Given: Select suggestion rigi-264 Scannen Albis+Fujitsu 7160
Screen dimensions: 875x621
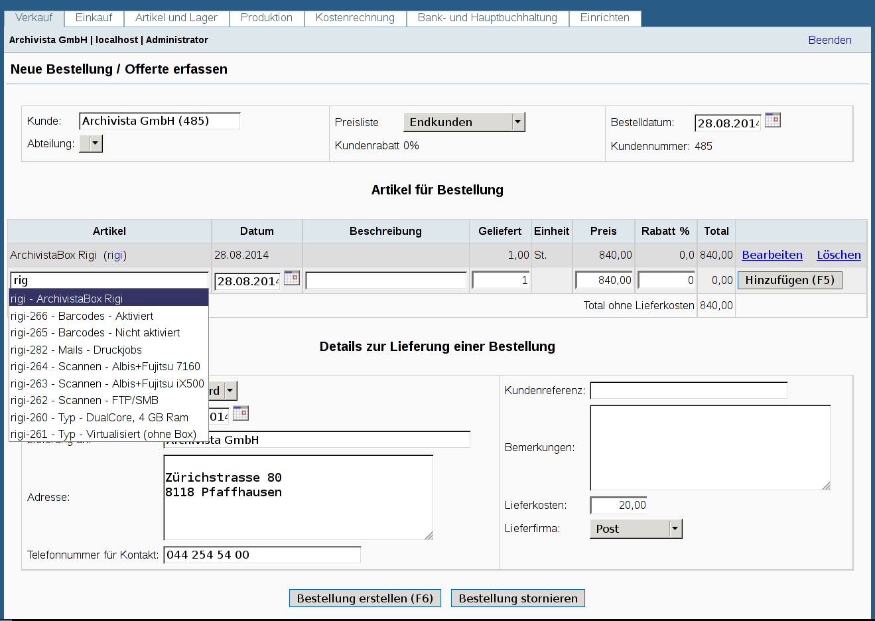Looking at the screenshot, I should click(109, 366).
